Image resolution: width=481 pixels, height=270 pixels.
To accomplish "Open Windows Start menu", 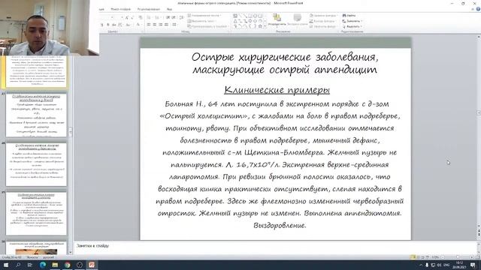I will coord(6,265).
